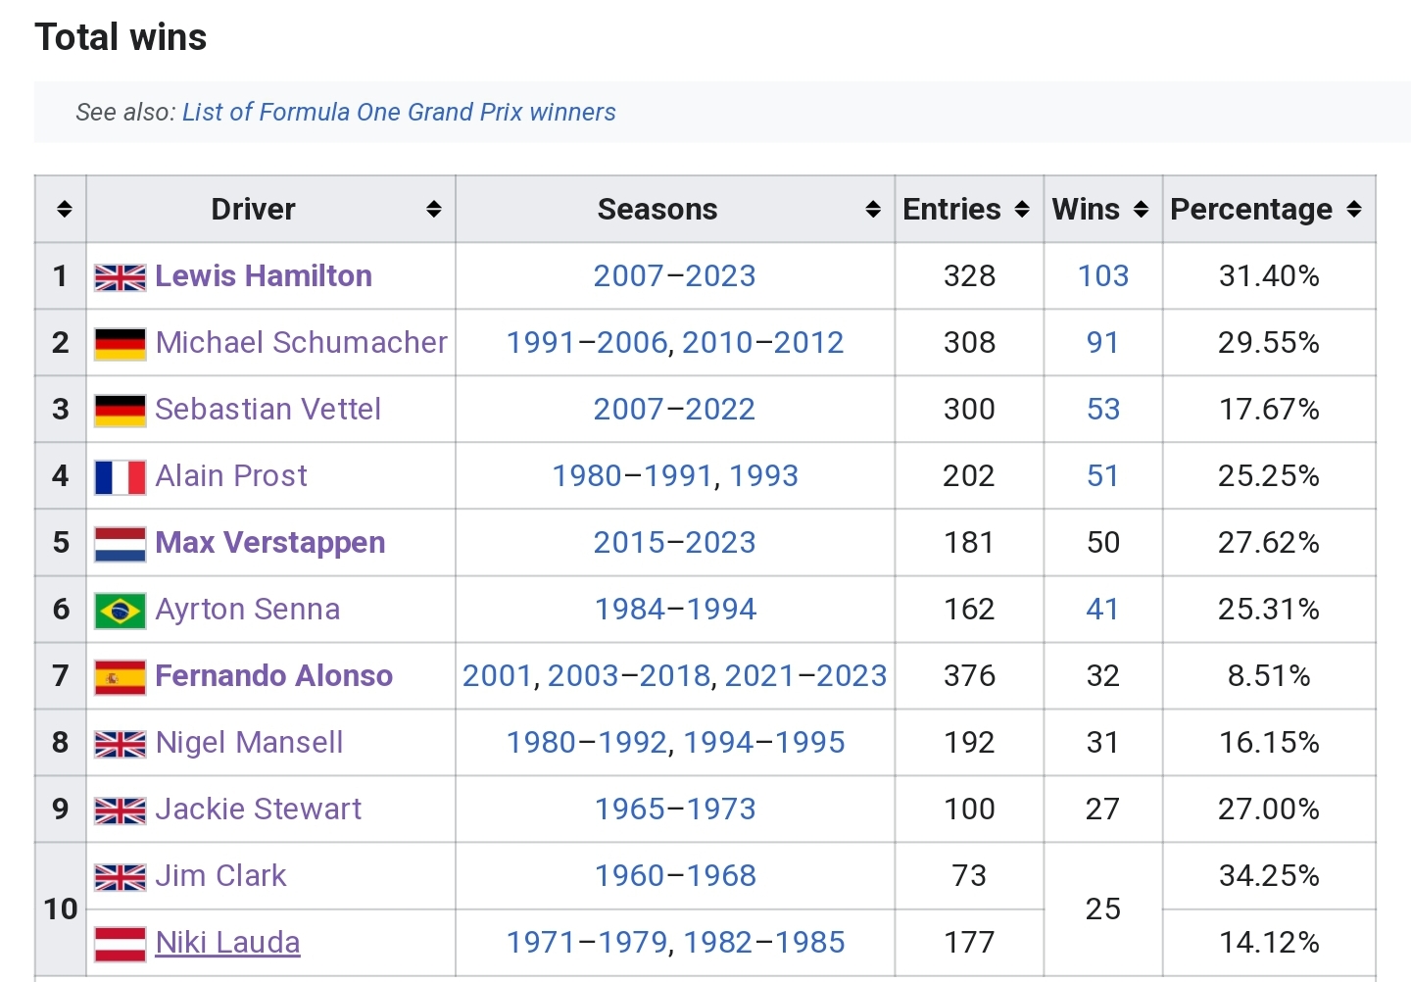The height and width of the screenshot is (982, 1411).
Task: Click the French flag beside Alain Prost
Action: 121,476
